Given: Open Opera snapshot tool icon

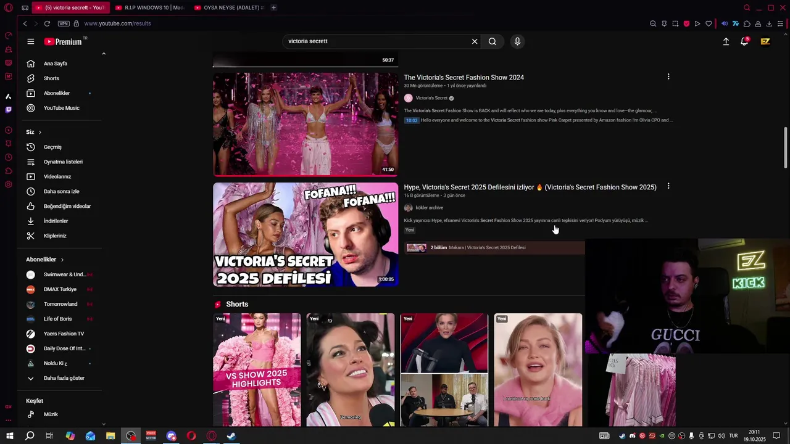Looking at the screenshot, I should pos(675,23).
